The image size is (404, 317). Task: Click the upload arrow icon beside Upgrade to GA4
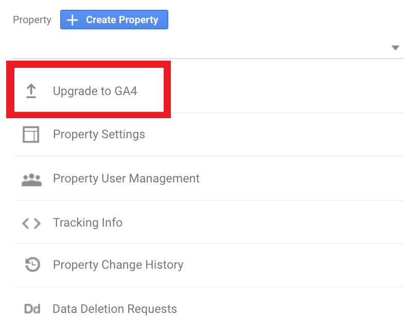31,91
